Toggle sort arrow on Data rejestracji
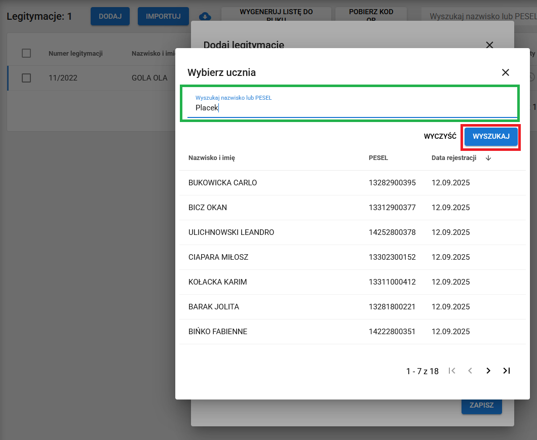This screenshot has height=440, width=537. [488, 158]
